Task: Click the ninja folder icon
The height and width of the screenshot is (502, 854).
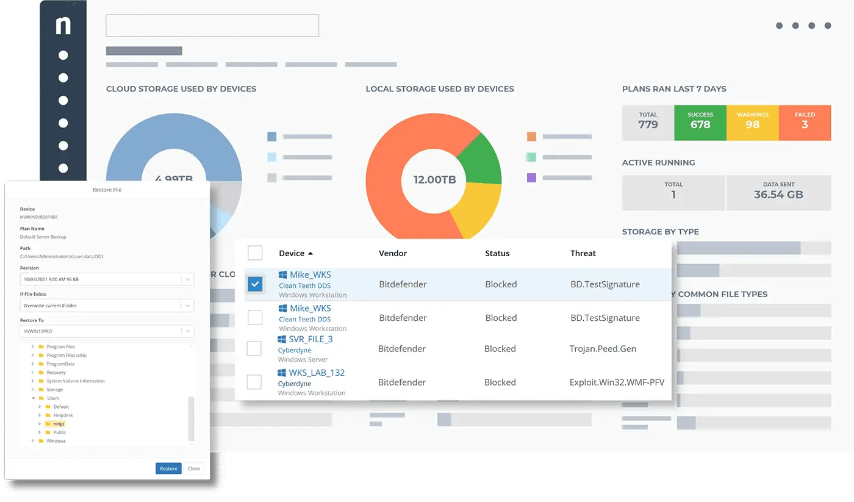Action: pyautogui.click(x=49, y=423)
